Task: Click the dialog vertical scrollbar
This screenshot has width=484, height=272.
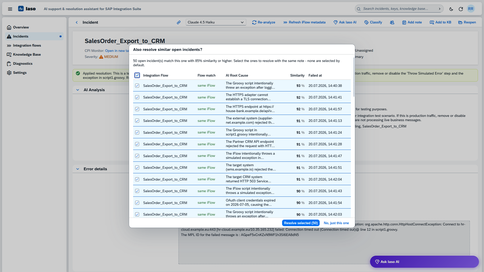Action: (354, 77)
